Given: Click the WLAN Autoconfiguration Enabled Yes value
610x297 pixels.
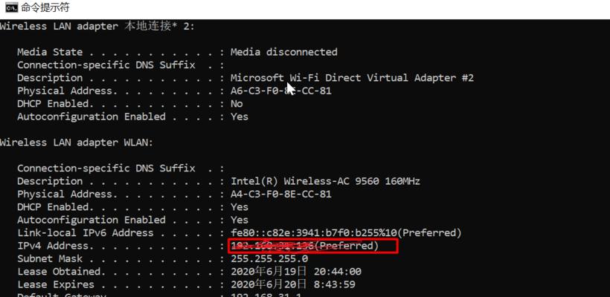Looking at the screenshot, I should [240, 220].
